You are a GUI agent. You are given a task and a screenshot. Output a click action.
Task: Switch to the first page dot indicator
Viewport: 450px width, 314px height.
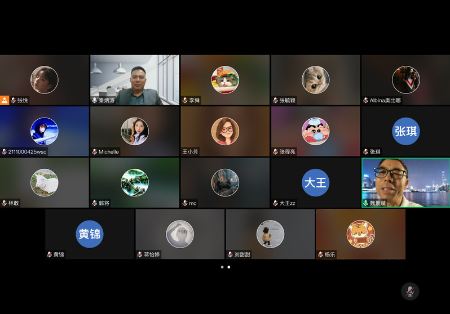click(222, 267)
